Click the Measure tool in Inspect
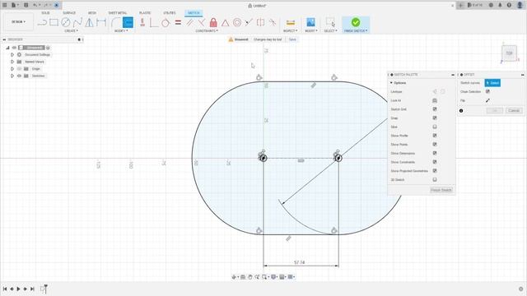Image resolution: width=527 pixels, height=296 pixels. tap(291, 22)
